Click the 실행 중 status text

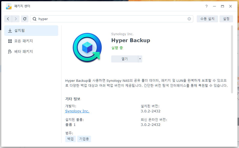pos(117,48)
